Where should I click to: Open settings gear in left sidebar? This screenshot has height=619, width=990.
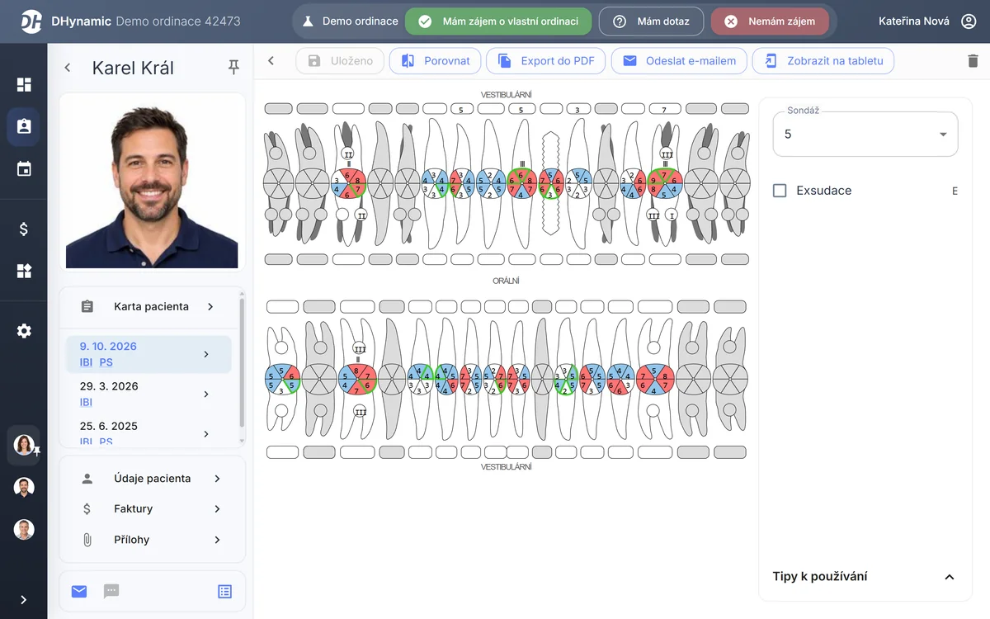tap(24, 331)
